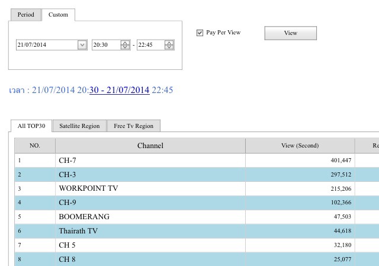Select the CH-9 channel row
Image resolution: width=379 pixels, height=266 pixels.
click(197, 203)
